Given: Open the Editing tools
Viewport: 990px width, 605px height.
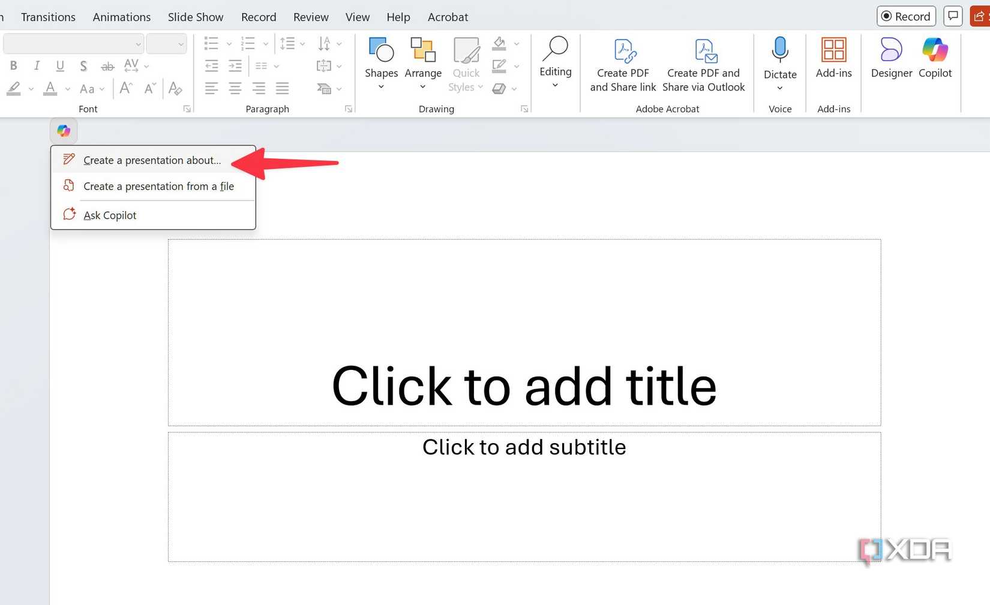Looking at the screenshot, I should [x=555, y=63].
